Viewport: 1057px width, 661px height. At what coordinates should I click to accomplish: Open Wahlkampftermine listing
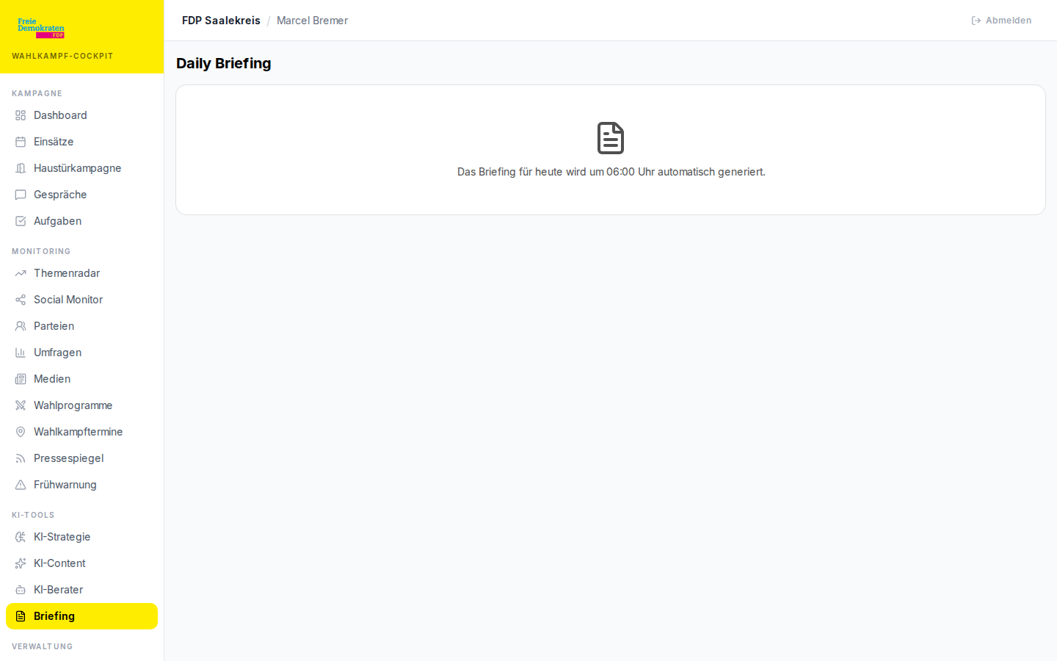coord(81,432)
